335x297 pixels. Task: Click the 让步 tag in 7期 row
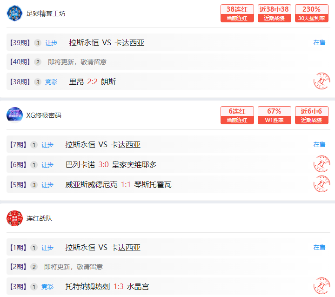[x=47, y=145]
